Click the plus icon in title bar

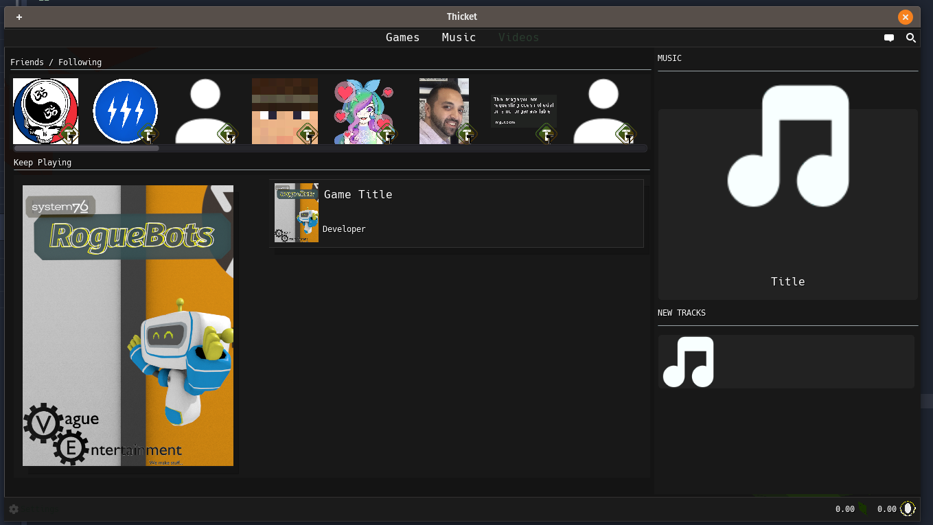click(19, 17)
